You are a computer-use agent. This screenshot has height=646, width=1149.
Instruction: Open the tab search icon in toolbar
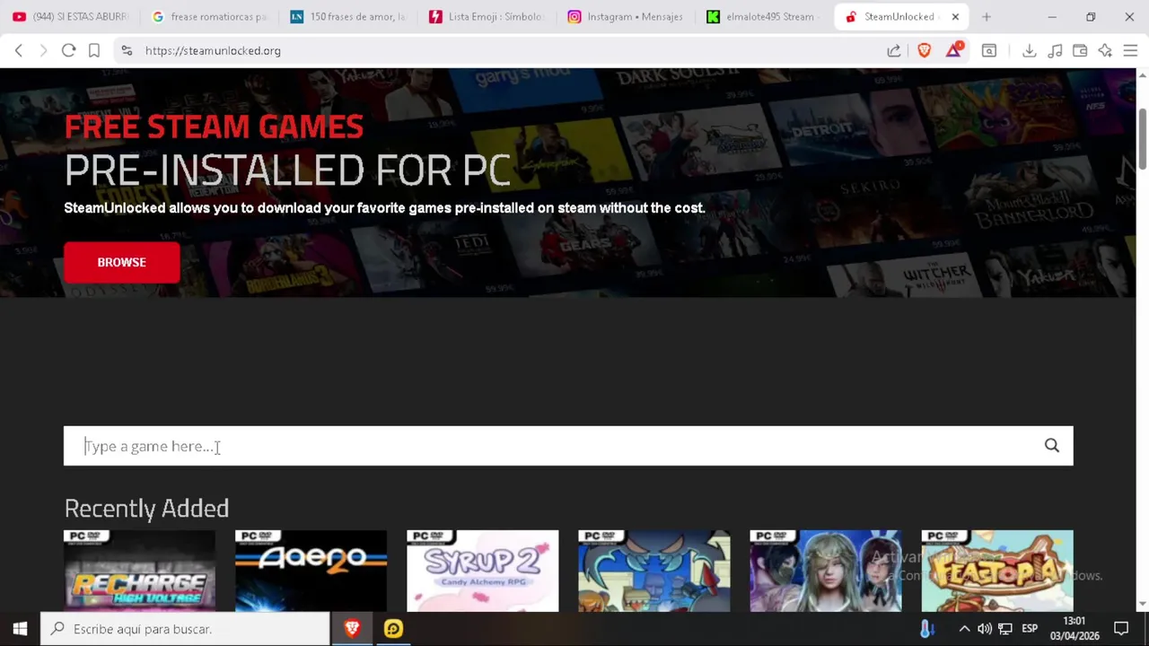click(989, 51)
